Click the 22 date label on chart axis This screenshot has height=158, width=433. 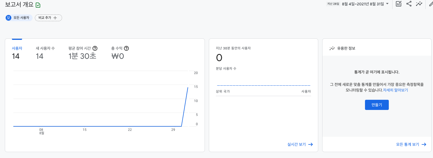coord(130,130)
